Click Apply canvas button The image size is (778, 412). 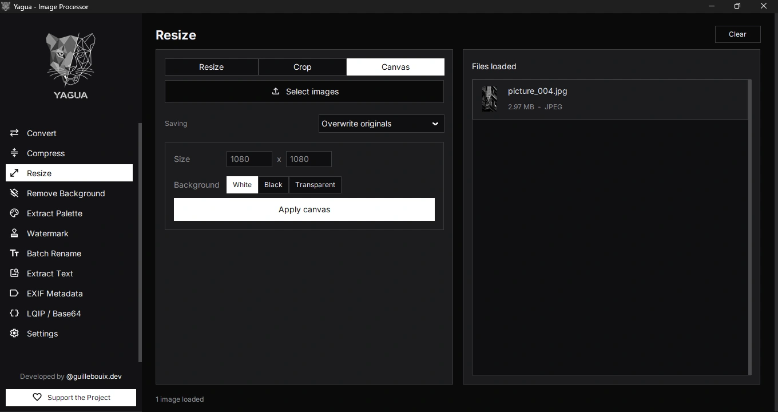304,209
